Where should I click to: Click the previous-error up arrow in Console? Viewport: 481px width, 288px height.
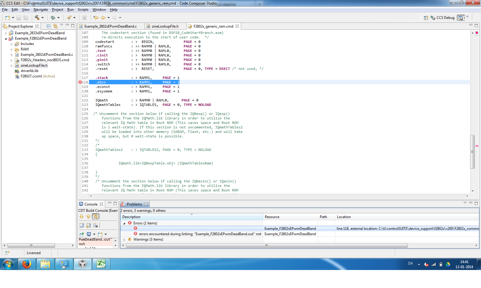88,216
